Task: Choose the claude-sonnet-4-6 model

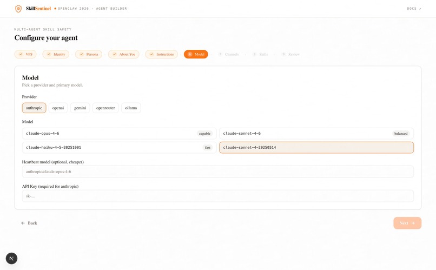Action: (316, 134)
